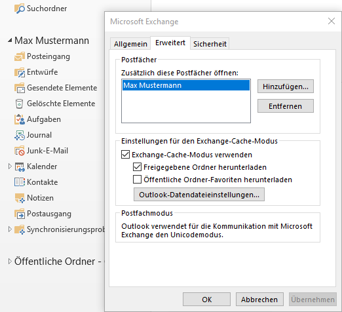Image resolution: width=342 pixels, height=312 pixels.
Task: Select Max Mustermann in the mailbox list
Action: coord(186,85)
